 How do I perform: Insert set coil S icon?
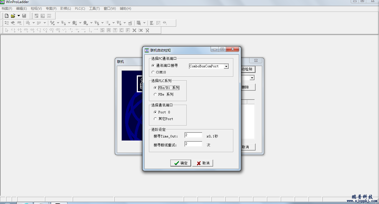coord(51,30)
